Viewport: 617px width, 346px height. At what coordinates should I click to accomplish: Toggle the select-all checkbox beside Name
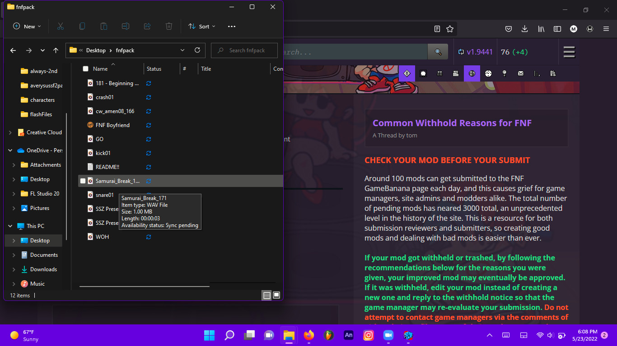point(85,68)
